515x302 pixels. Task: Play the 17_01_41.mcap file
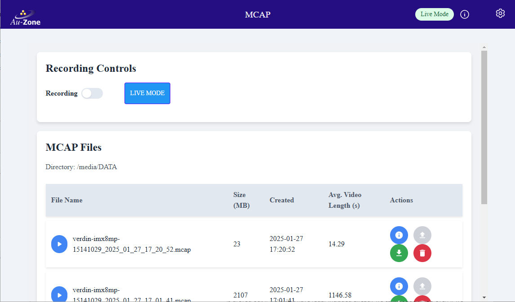tap(59, 294)
